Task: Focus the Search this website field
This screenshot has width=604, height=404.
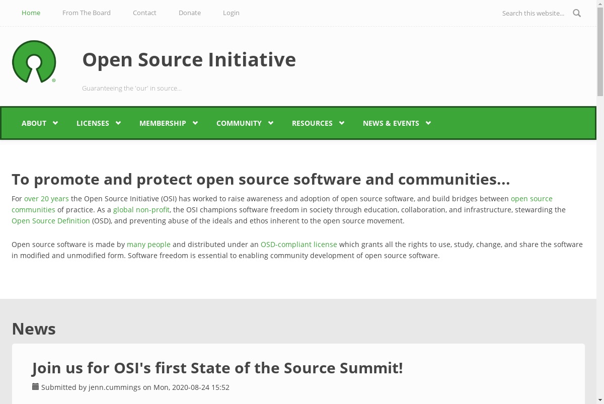Action: [x=534, y=13]
